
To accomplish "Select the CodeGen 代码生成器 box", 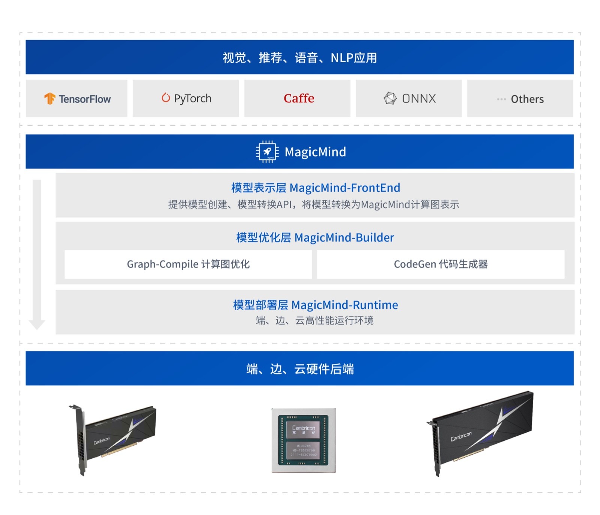I will click(441, 264).
